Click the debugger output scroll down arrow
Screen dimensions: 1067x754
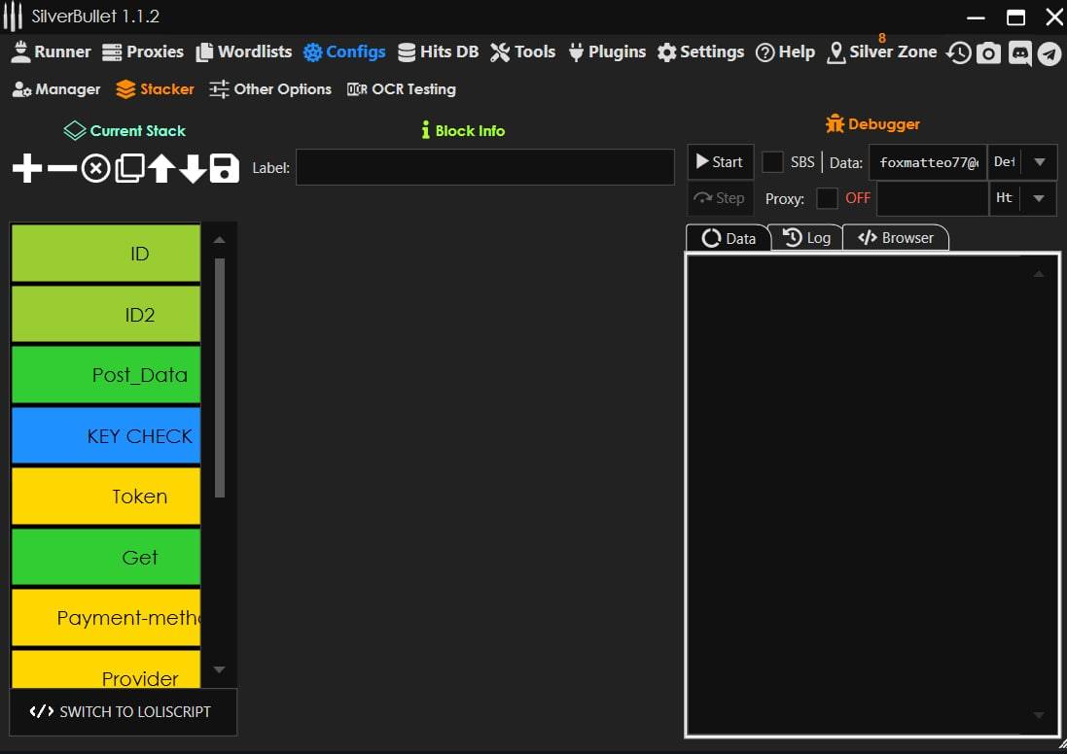point(1039,714)
